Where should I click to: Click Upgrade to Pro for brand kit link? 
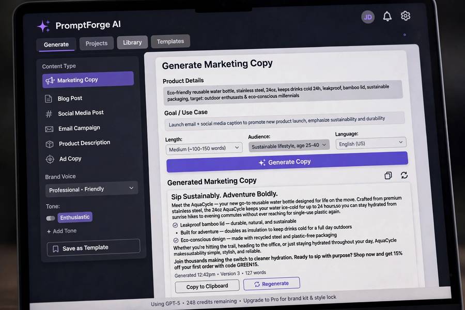click(x=290, y=299)
